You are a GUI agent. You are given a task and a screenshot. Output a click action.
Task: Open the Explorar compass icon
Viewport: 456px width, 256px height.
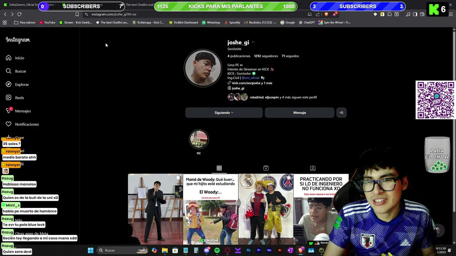coord(9,84)
